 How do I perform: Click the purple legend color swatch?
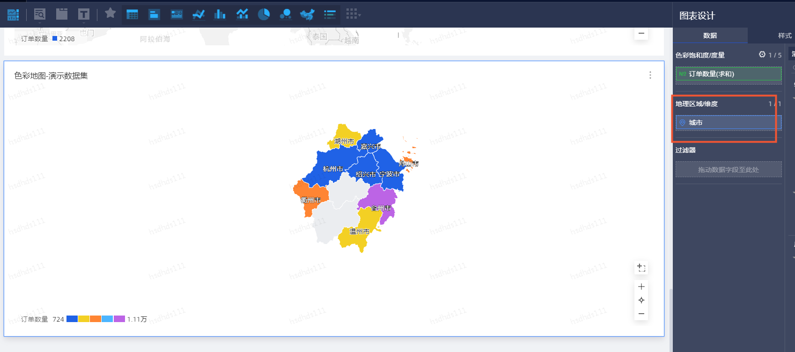[119, 319]
